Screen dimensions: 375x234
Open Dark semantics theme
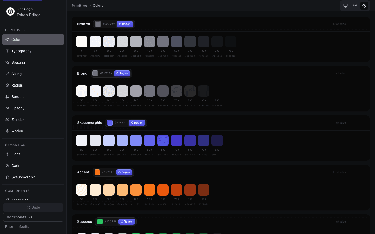(x=33, y=166)
